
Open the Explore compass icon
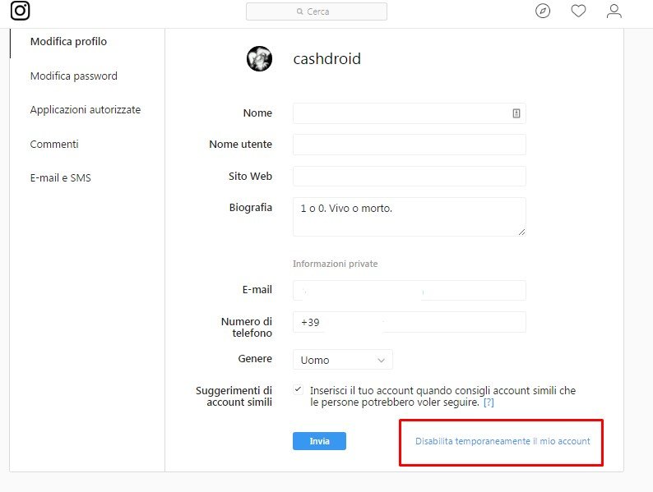pos(542,11)
